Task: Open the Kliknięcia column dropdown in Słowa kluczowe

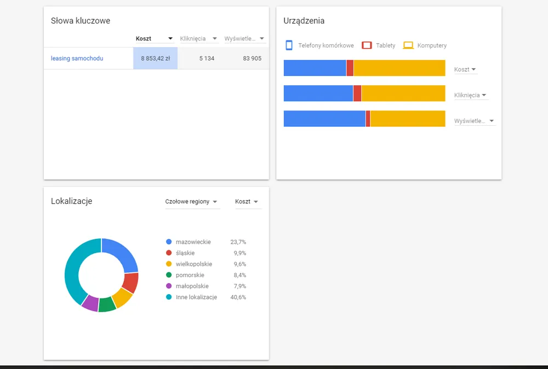Action: [198, 38]
